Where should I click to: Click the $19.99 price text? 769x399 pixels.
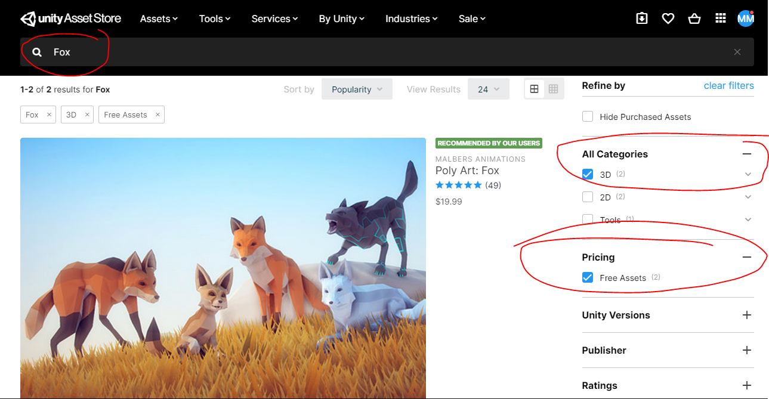click(449, 202)
